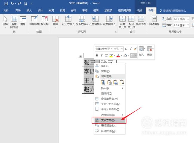This screenshot has width=194, height=143.
Task: Choose 新建批注(M) New Comment
Action: pos(110,131)
